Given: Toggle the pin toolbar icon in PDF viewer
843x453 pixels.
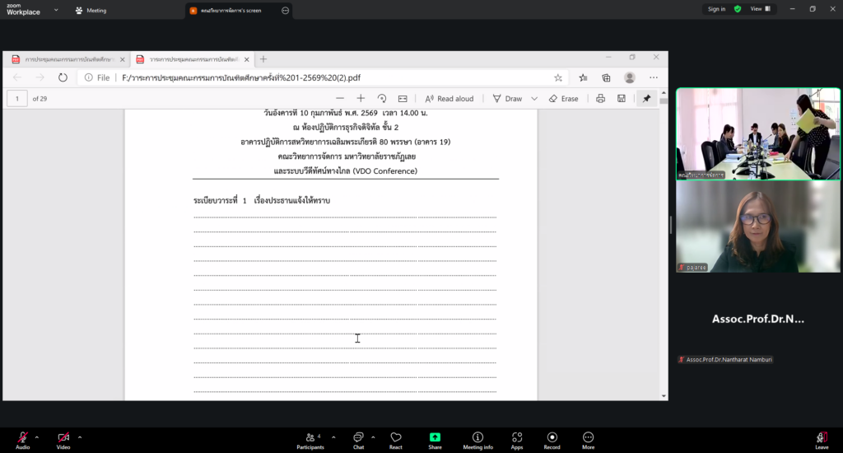Looking at the screenshot, I should [x=646, y=98].
